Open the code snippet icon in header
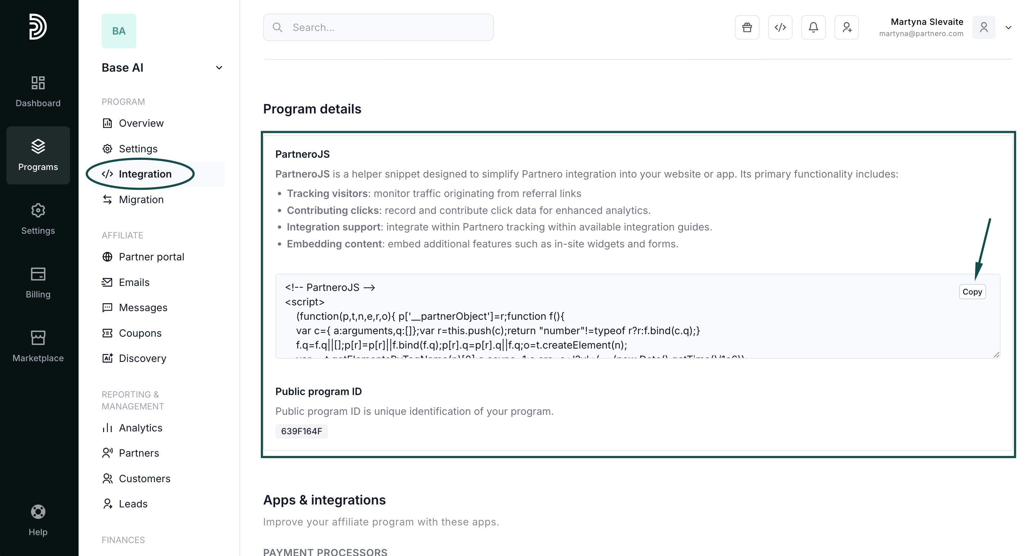 tap(780, 27)
